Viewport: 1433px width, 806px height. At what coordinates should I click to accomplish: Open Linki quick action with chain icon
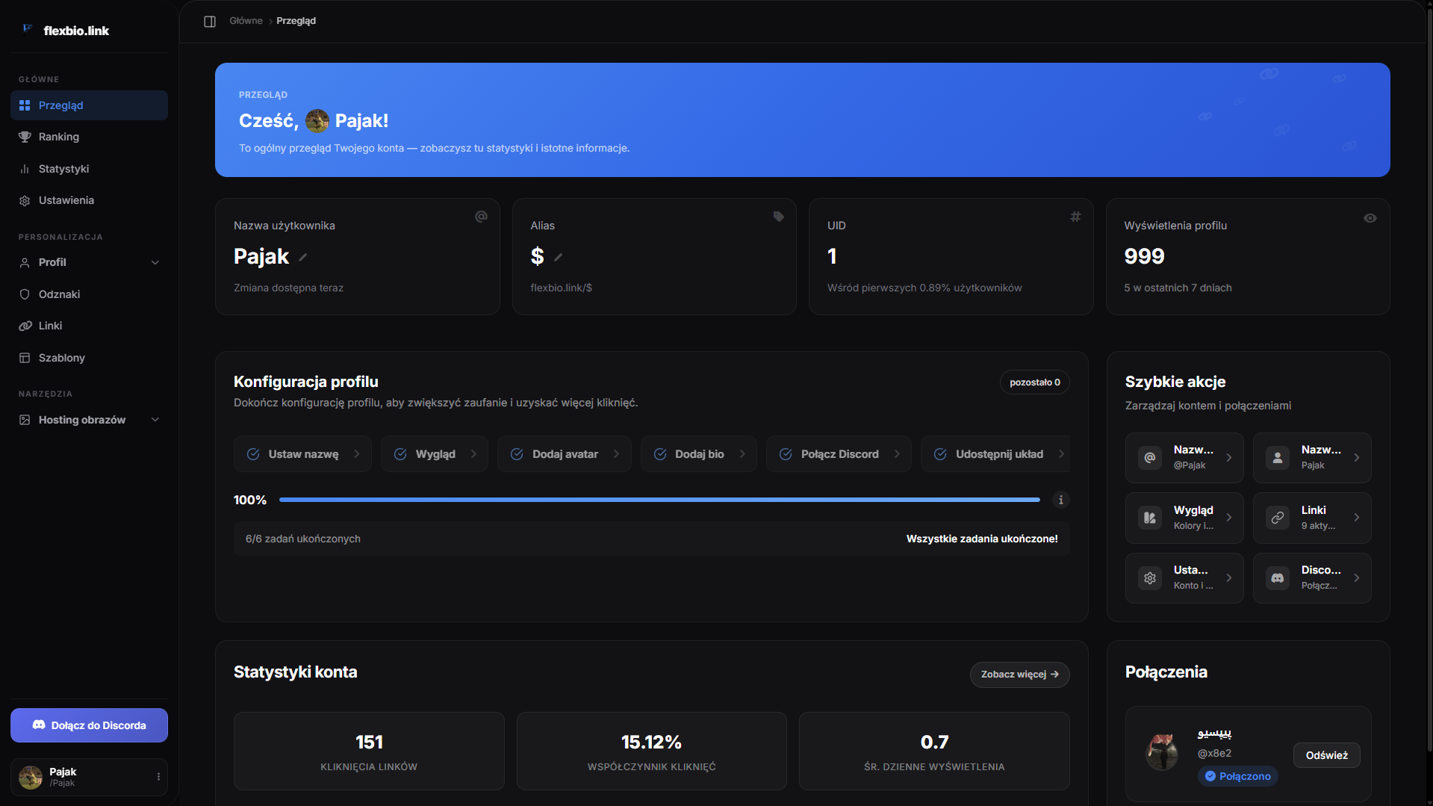point(1312,518)
